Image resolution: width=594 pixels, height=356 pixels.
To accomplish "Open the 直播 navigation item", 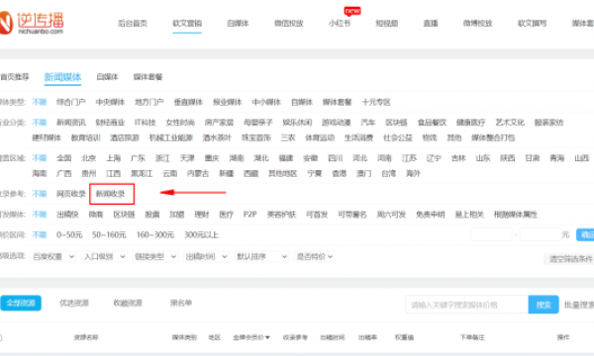I will point(431,23).
